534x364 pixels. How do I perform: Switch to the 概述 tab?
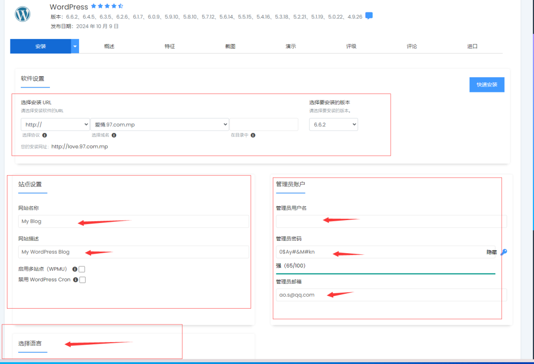(x=109, y=46)
